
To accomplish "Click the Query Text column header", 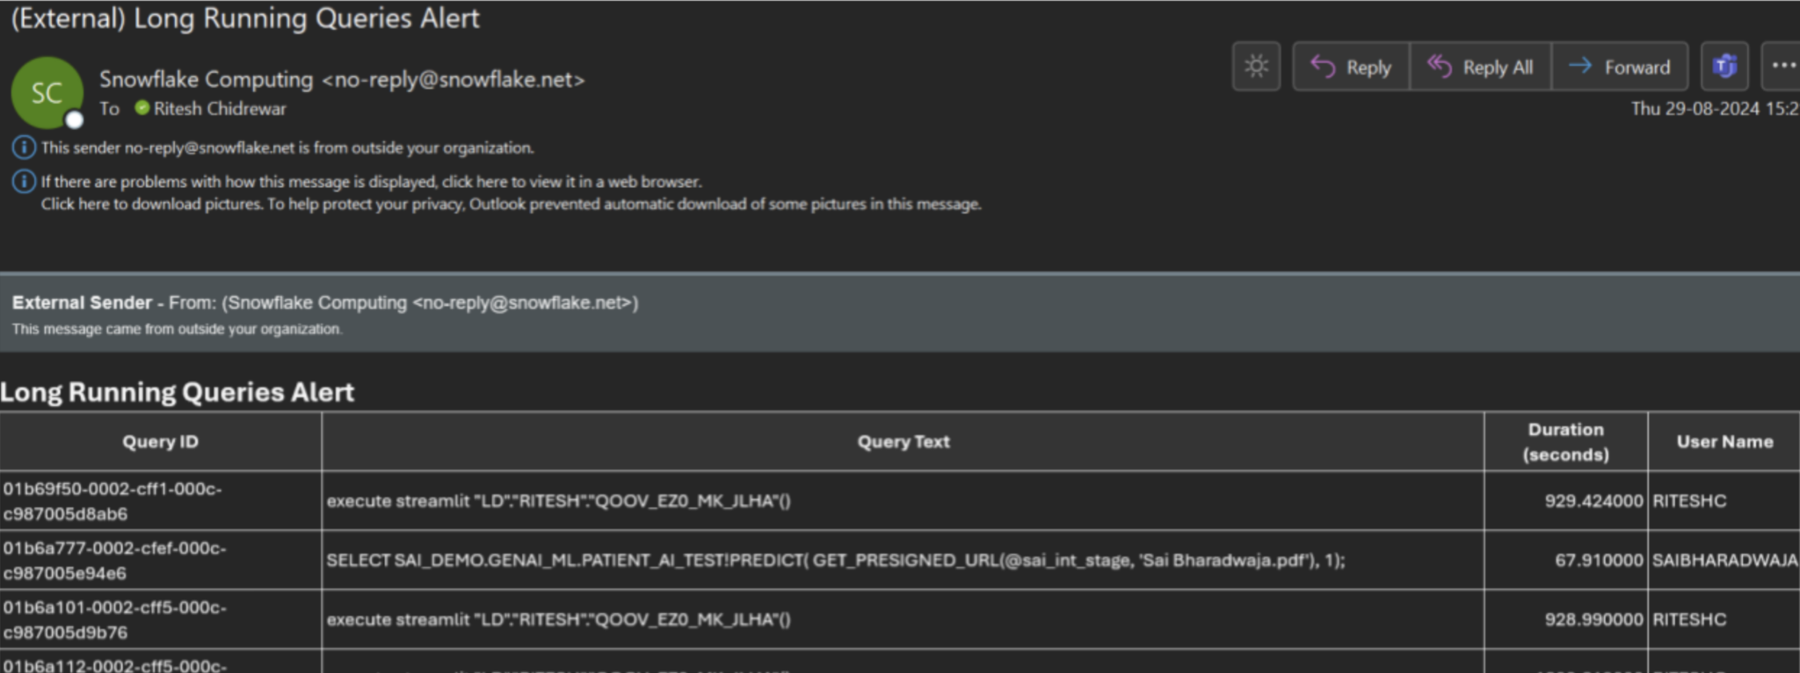I will 904,442.
